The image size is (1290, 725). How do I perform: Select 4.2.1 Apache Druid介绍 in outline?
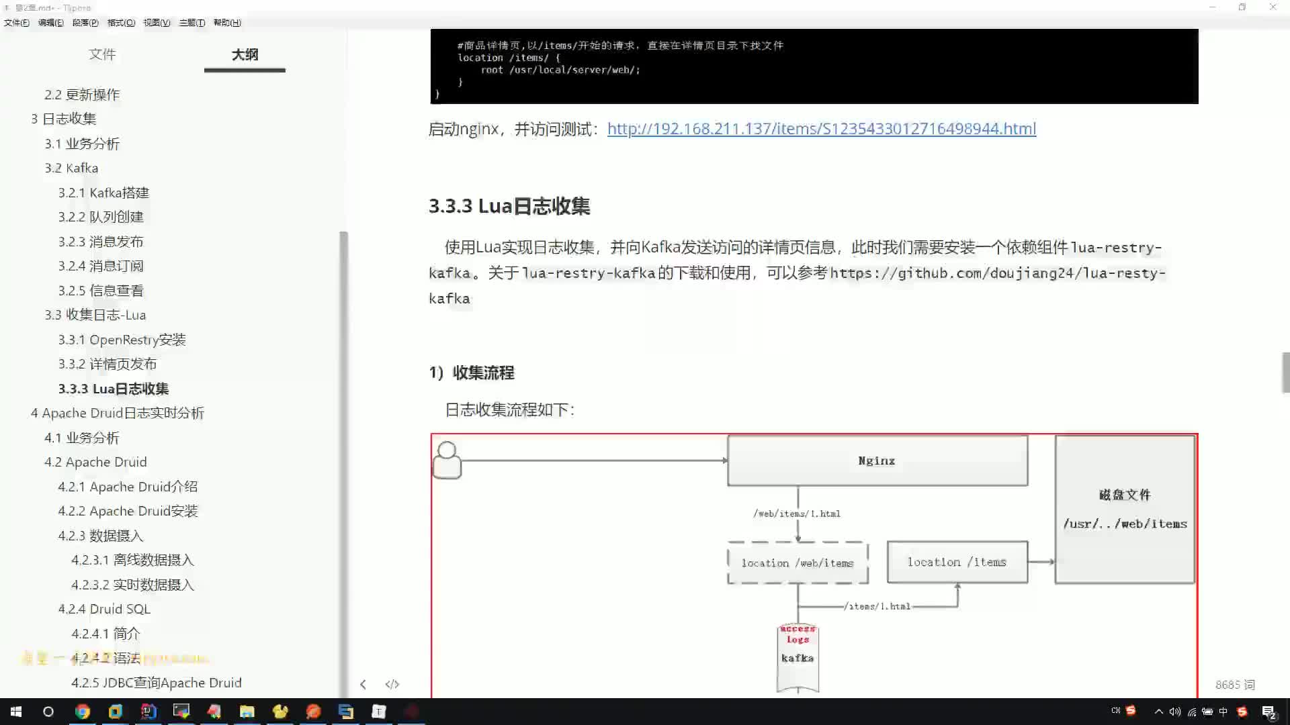128,487
